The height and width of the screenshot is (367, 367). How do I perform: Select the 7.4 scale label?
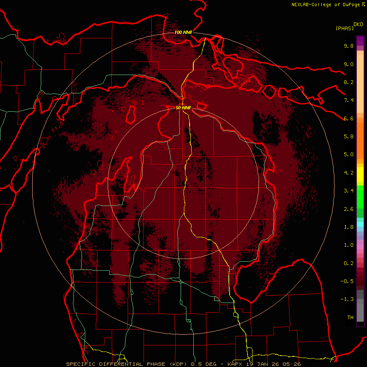point(349,100)
